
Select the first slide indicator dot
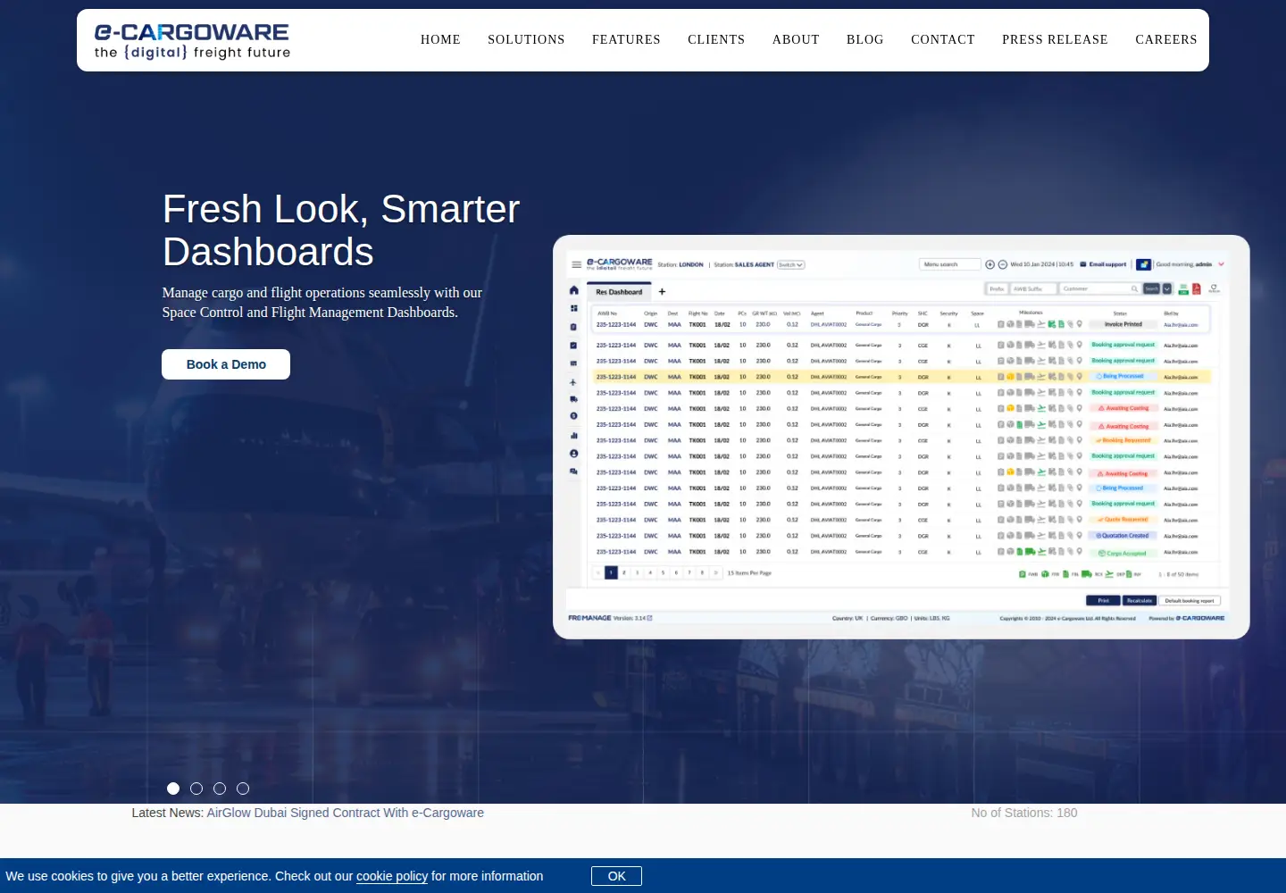(173, 789)
